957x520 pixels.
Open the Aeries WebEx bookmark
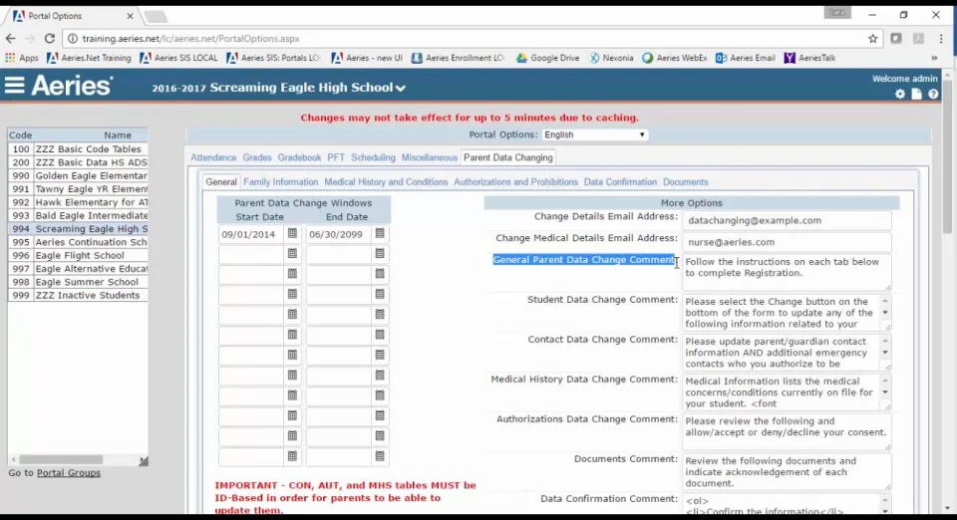pos(675,58)
